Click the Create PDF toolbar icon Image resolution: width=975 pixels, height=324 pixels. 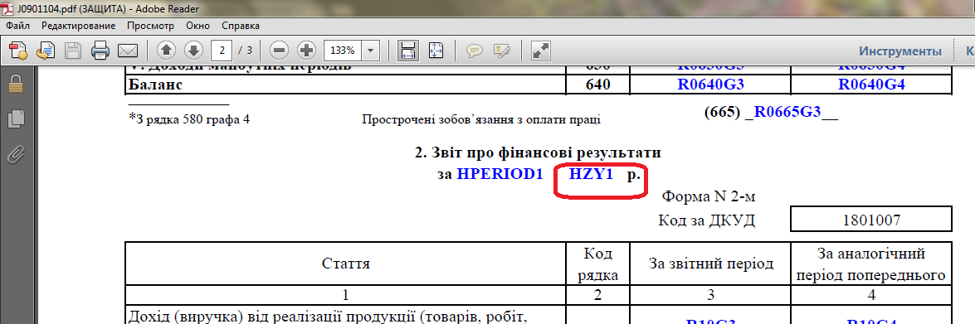click(x=18, y=50)
